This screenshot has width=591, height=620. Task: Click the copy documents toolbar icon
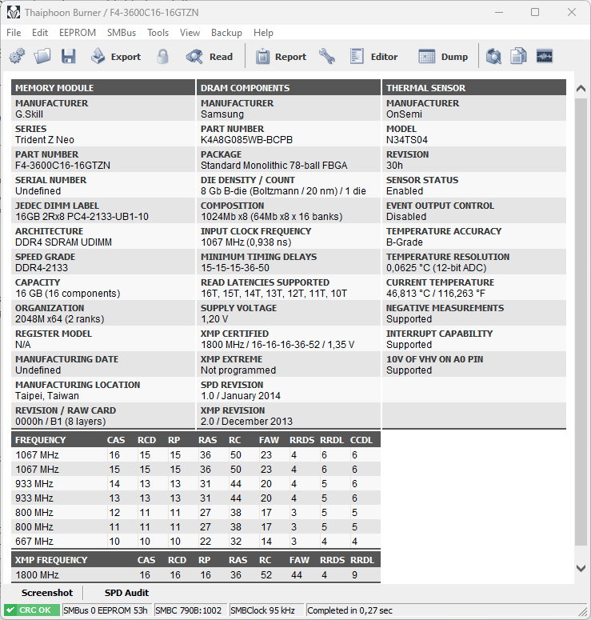pyautogui.click(x=518, y=57)
